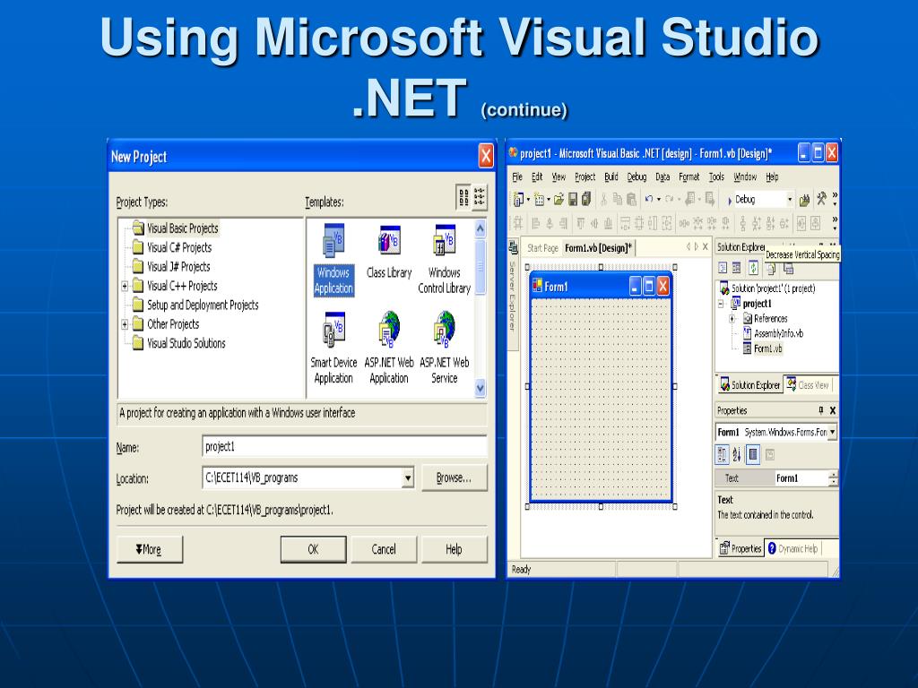Click the Paste clipboard icon
Viewport: 918px width, 688px height.
(631, 200)
